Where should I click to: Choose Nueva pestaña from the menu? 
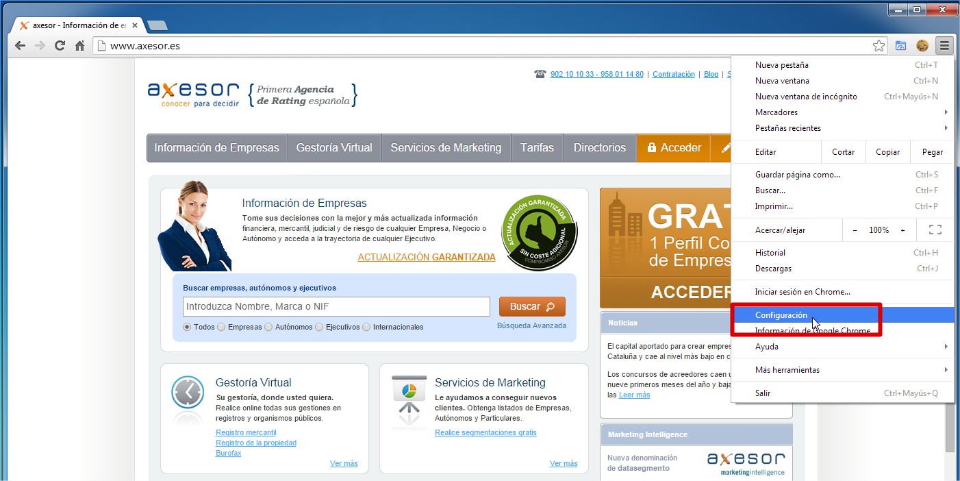(843, 65)
